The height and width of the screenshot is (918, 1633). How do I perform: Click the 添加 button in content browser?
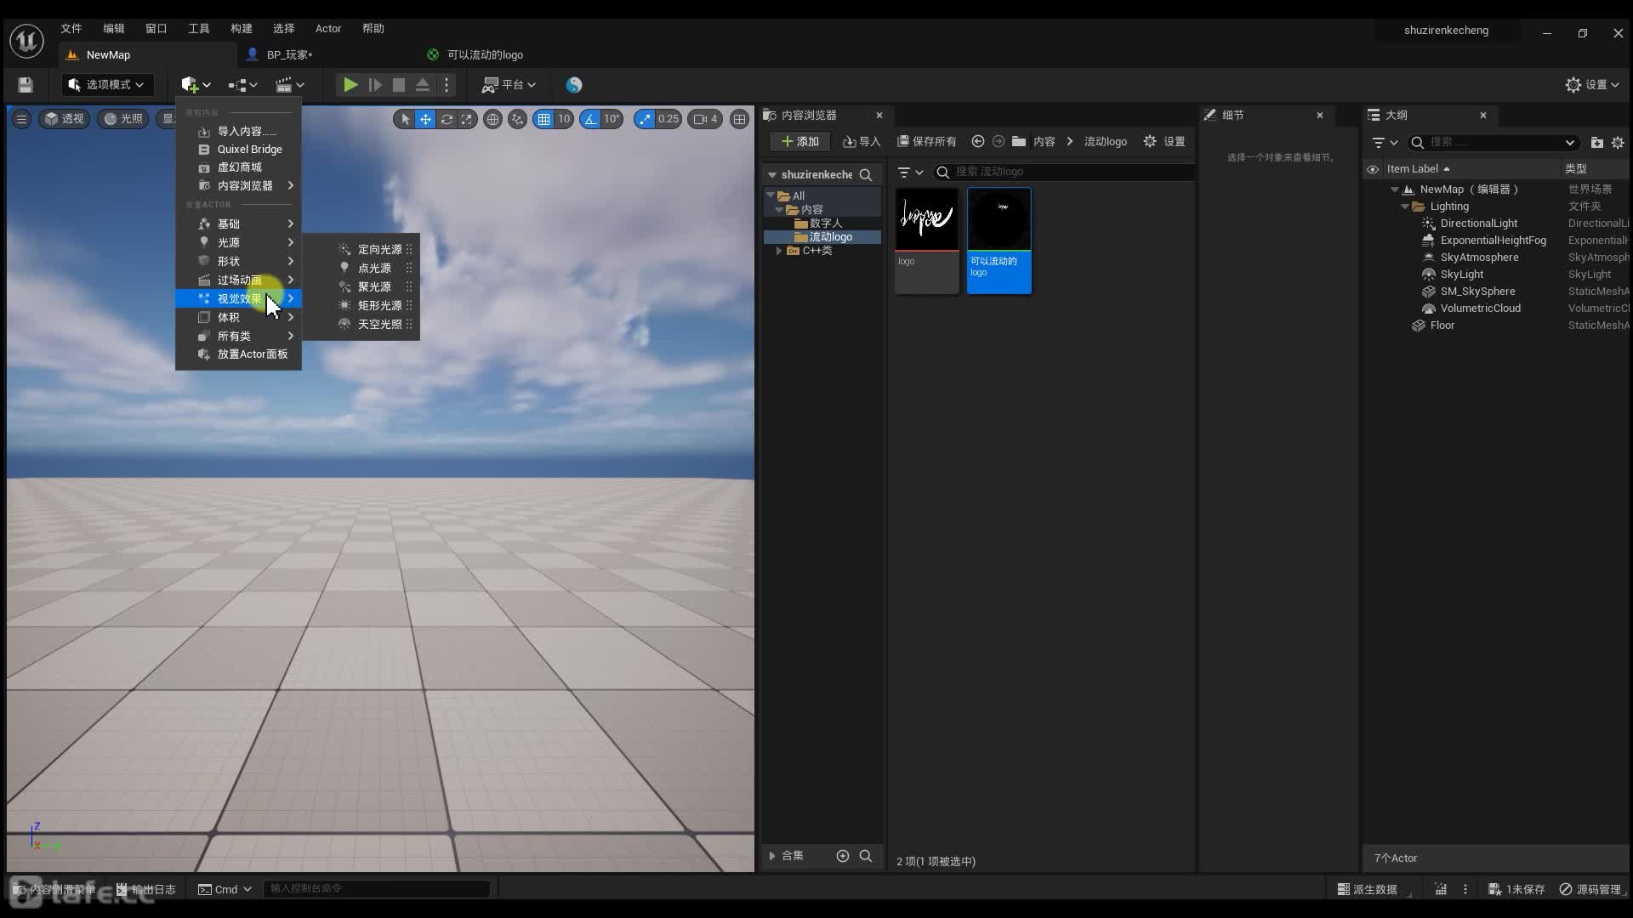(799, 142)
